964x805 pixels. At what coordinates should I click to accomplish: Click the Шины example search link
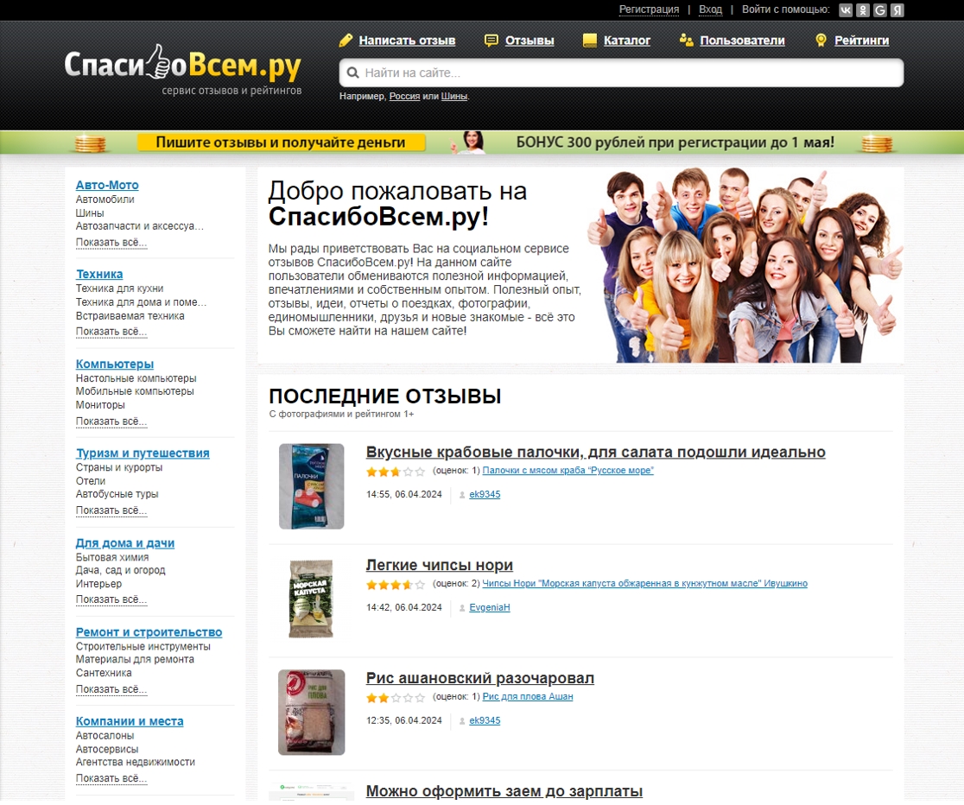click(453, 97)
